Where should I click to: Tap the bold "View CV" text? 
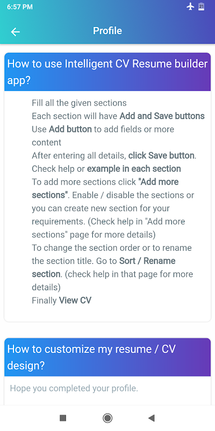pyautogui.click(x=75, y=300)
